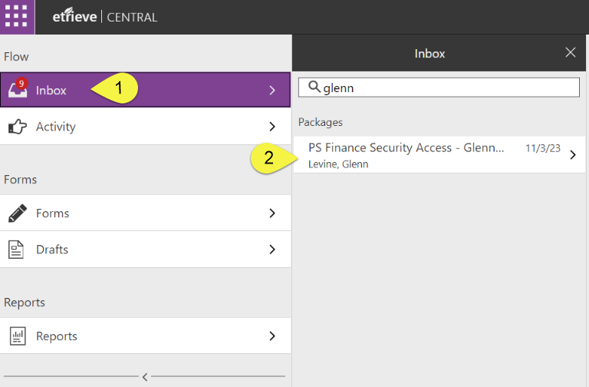The height and width of the screenshot is (387, 589).
Task: Click the Inbox tray icon with badge
Action: pos(17,90)
